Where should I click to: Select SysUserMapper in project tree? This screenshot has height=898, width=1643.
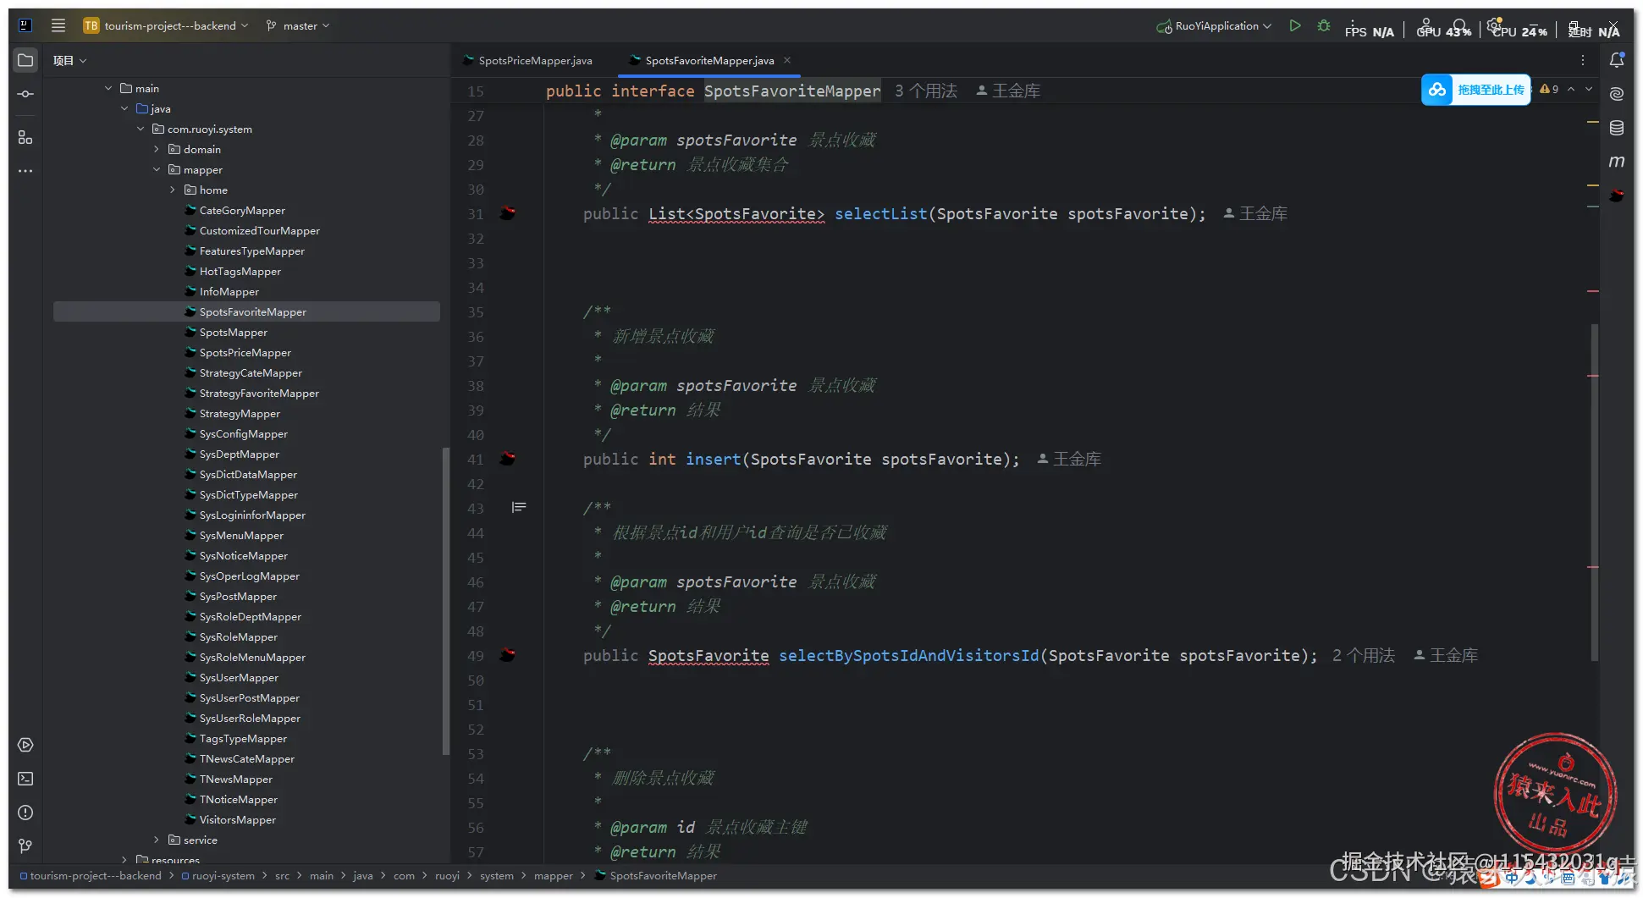tap(239, 677)
